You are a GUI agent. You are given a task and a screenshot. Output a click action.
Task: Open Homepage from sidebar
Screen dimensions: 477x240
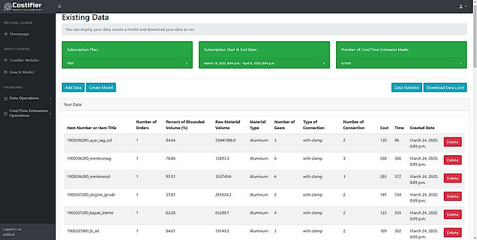tap(20, 34)
